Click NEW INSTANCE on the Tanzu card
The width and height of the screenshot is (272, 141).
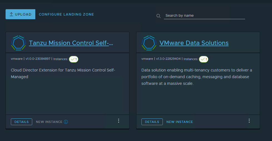tap(49, 122)
